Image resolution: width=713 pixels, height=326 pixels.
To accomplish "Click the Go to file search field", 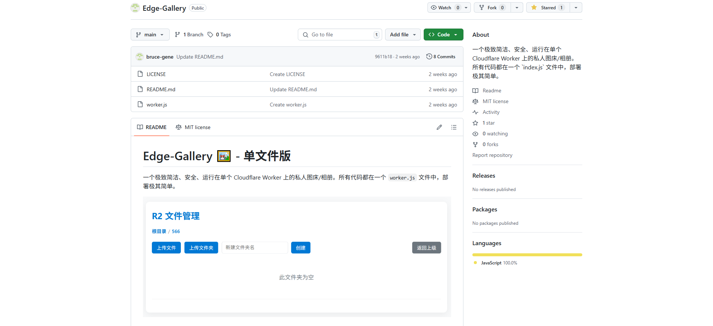I will coord(340,34).
